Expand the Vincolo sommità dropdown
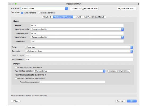This screenshot has width=145, height=108. pos(77,29)
